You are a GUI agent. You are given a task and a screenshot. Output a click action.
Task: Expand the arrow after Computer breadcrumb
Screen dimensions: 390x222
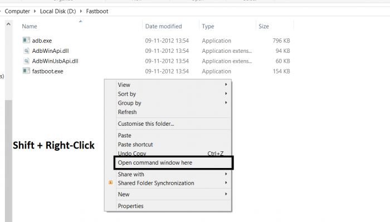(35, 11)
